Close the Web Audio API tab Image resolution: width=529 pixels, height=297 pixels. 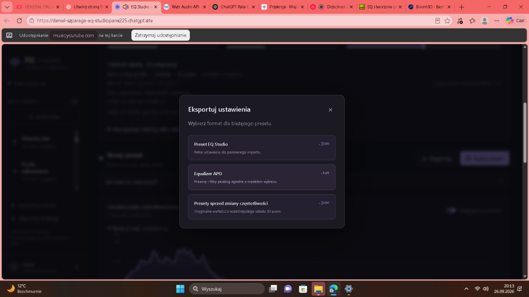204,7
